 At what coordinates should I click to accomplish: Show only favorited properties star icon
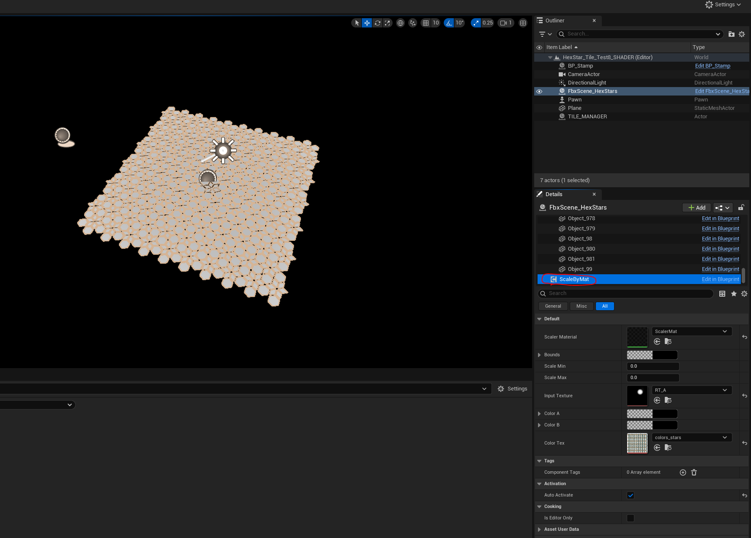(x=734, y=294)
